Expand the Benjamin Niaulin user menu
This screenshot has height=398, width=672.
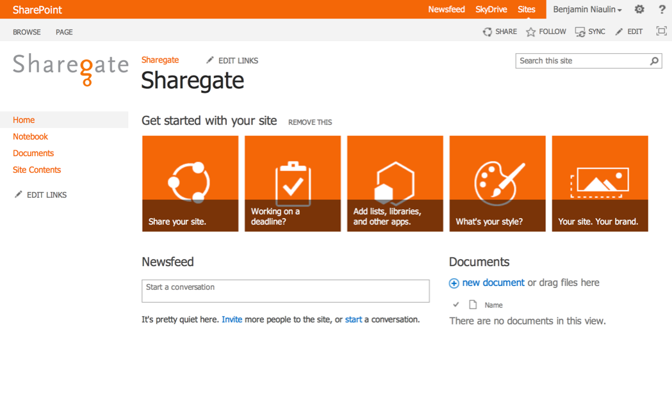coord(587,10)
